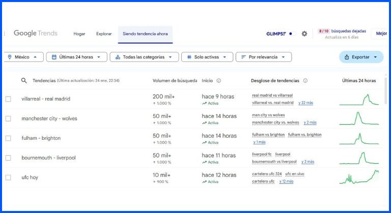The width and height of the screenshot is (391, 213).
Task: Click the '200 mil+' search volume value
Action: tap(163, 97)
